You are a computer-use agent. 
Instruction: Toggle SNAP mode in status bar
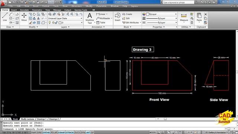tap(34, 133)
